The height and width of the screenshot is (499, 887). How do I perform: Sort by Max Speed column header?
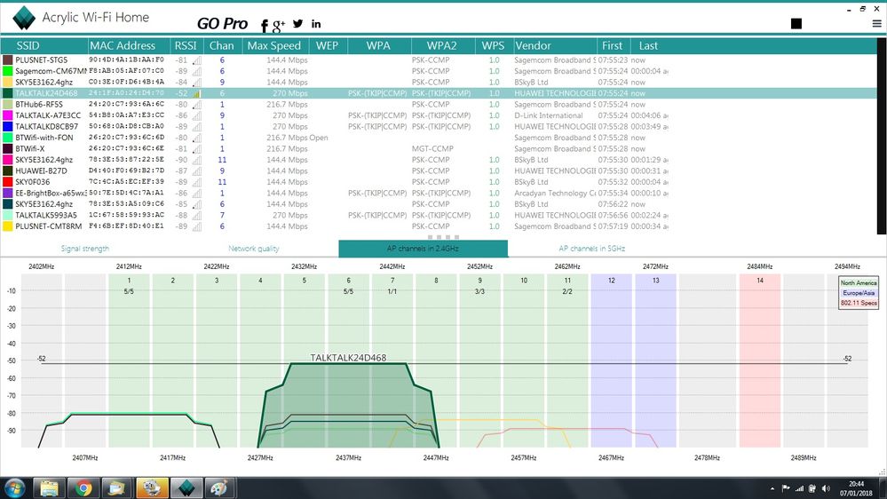point(274,46)
